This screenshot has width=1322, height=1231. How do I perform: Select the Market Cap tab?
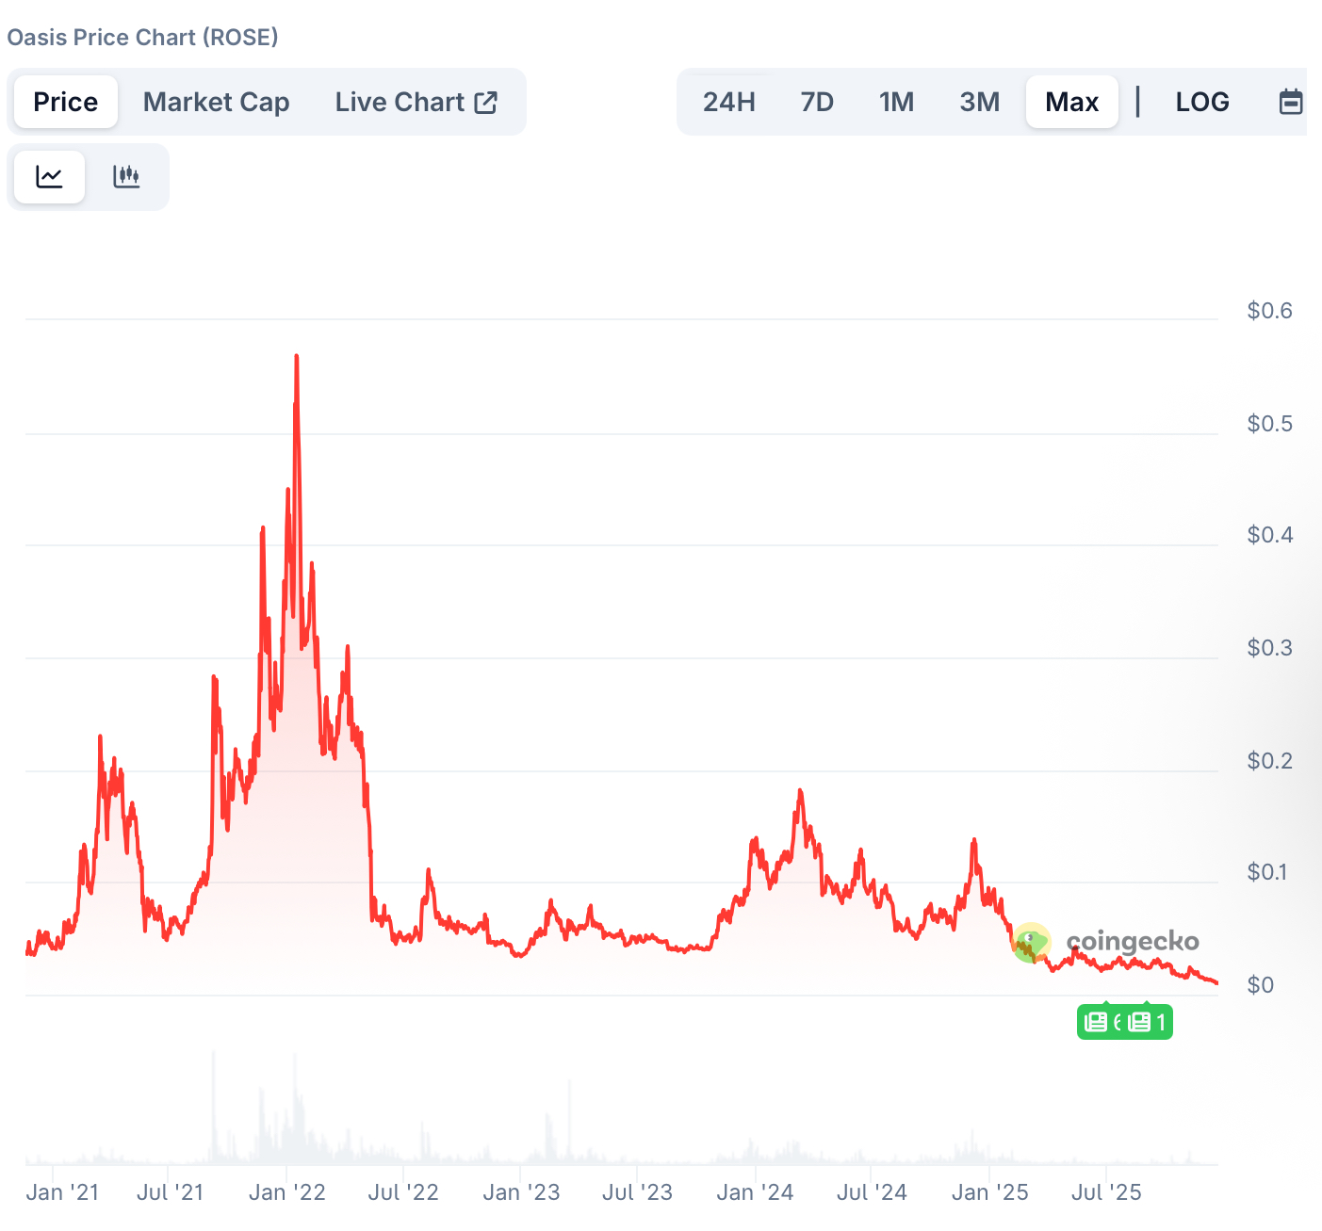coord(216,102)
